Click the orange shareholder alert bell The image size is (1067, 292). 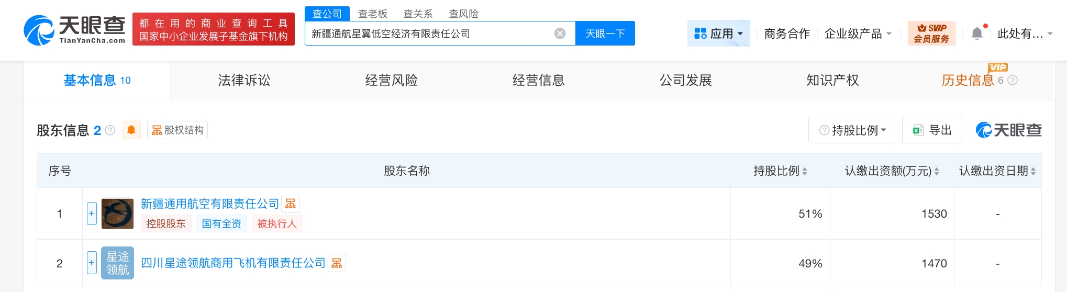131,130
